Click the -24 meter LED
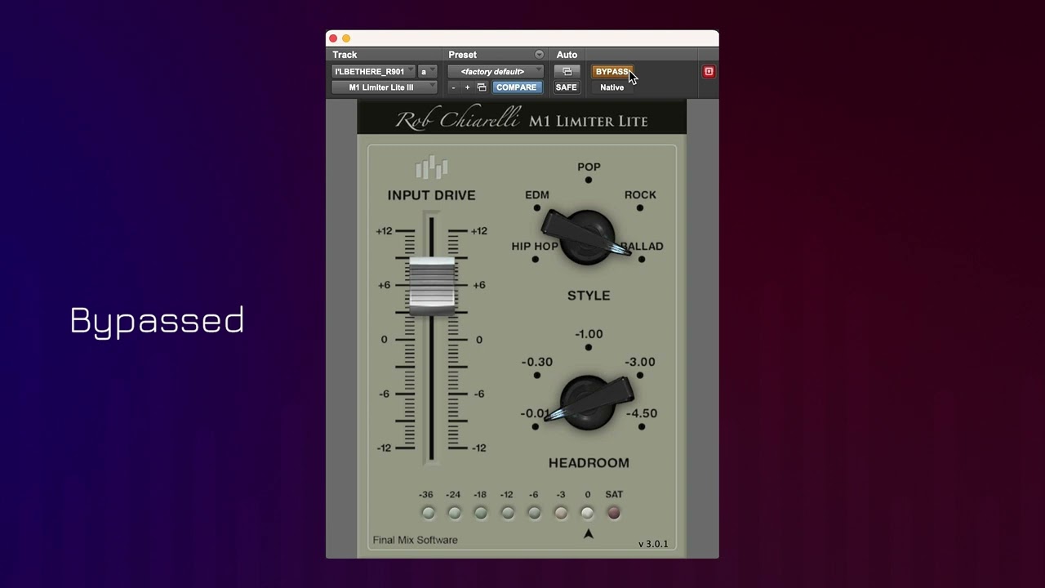1045x588 pixels. point(454,513)
